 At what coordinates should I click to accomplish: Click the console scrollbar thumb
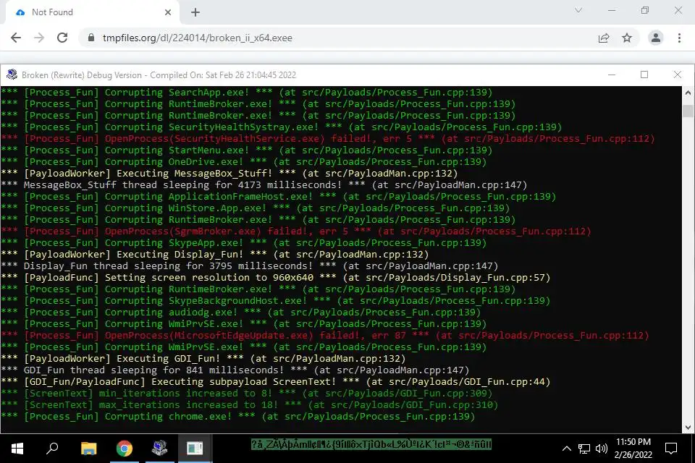pos(688,111)
